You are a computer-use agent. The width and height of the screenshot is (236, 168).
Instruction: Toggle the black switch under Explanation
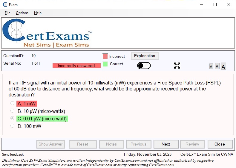click(x=144, y=66)
